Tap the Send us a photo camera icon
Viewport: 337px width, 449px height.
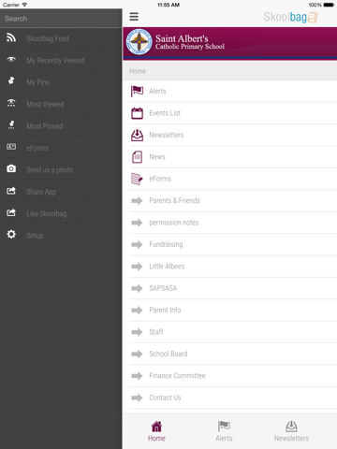tap(11, 168)
